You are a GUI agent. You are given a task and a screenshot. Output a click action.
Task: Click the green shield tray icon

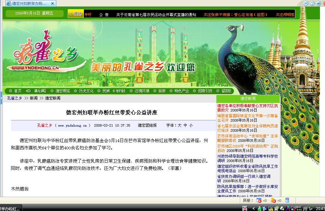(x=277, y=208)
